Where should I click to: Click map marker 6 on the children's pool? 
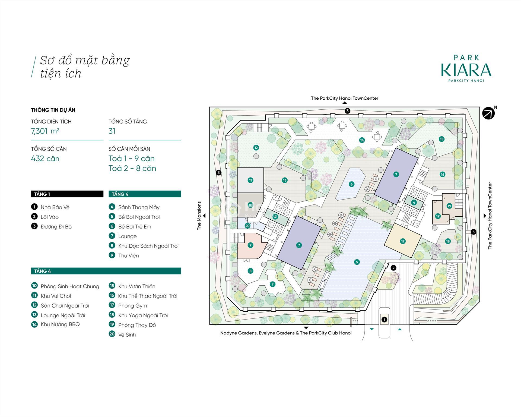click(351, 184)
